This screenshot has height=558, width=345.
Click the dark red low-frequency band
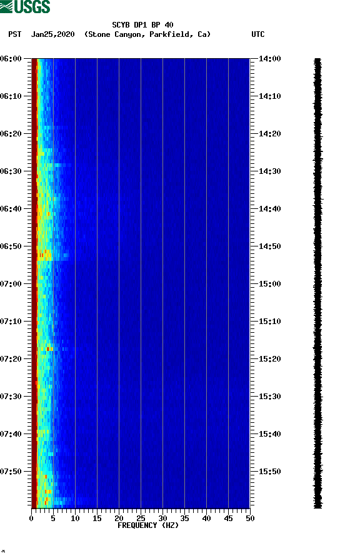tap(34, 283)
